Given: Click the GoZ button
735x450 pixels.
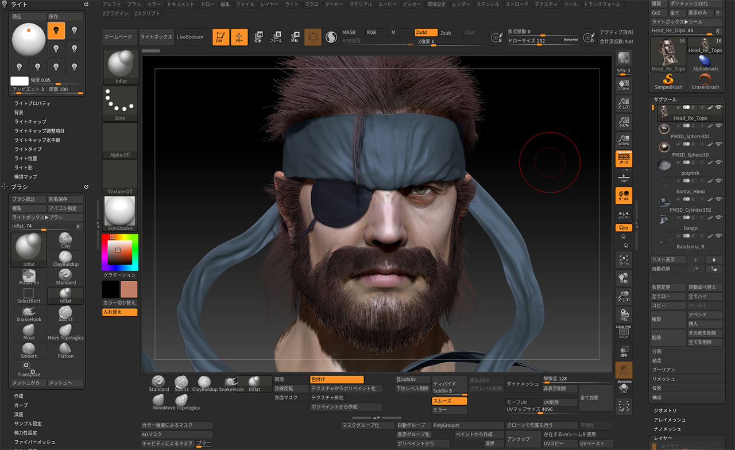Looking at the screenshot, I should click(x=659, y=13).
